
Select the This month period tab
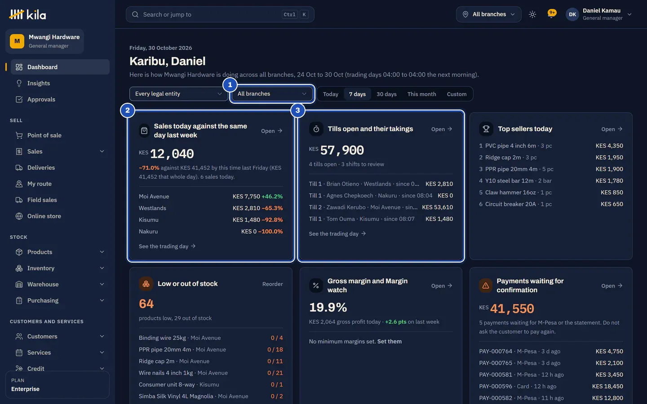pos(422,94)
